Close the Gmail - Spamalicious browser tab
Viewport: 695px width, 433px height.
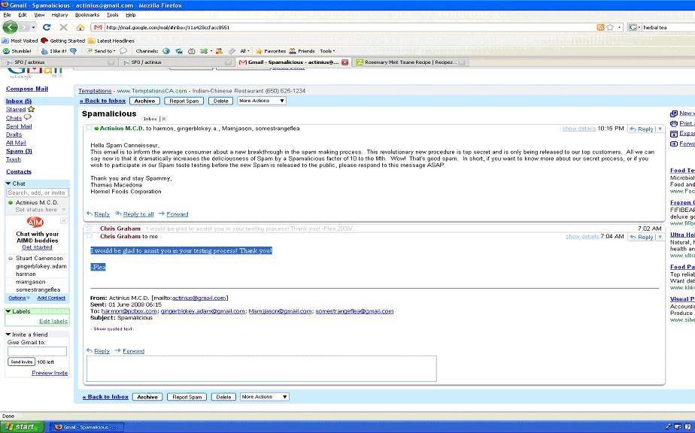pos(344,62)
